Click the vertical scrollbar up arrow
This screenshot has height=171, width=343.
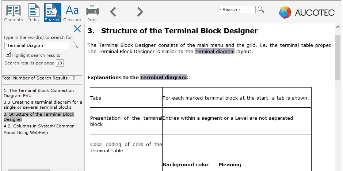338,26
